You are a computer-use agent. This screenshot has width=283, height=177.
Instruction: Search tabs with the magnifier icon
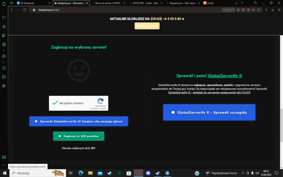255,3
